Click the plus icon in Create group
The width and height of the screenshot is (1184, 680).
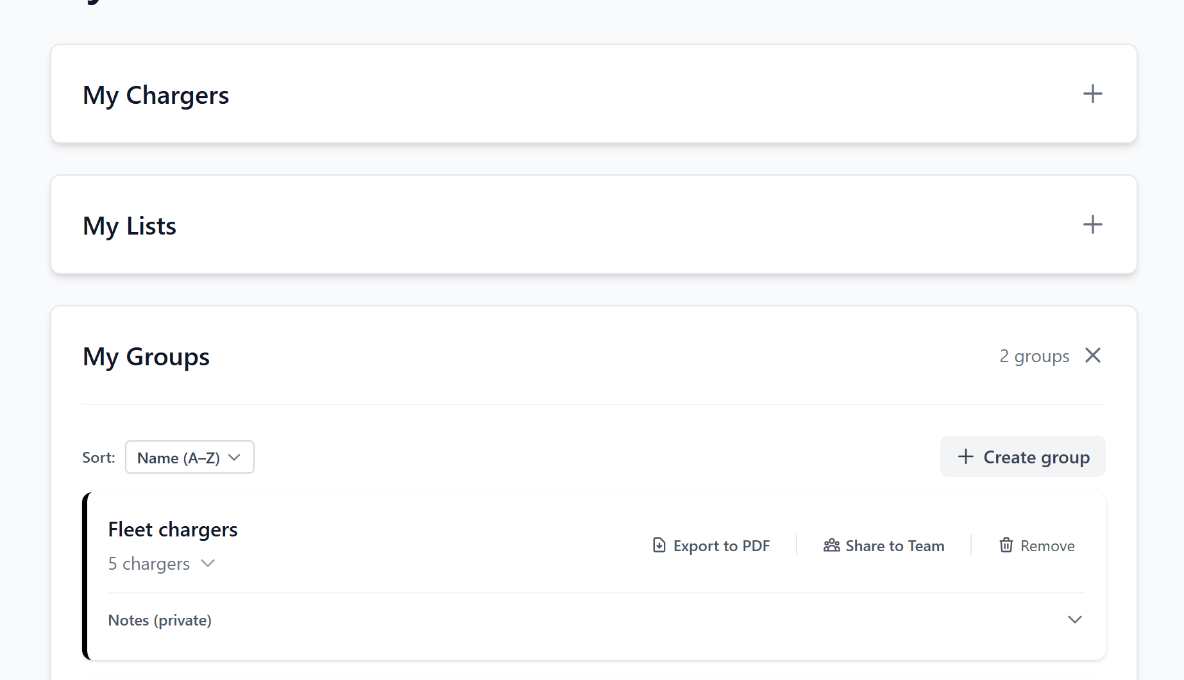[x=965, y=457]
